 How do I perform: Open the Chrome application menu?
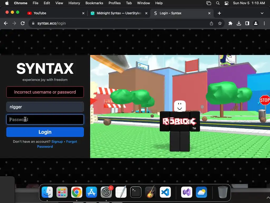click(21, 3)
